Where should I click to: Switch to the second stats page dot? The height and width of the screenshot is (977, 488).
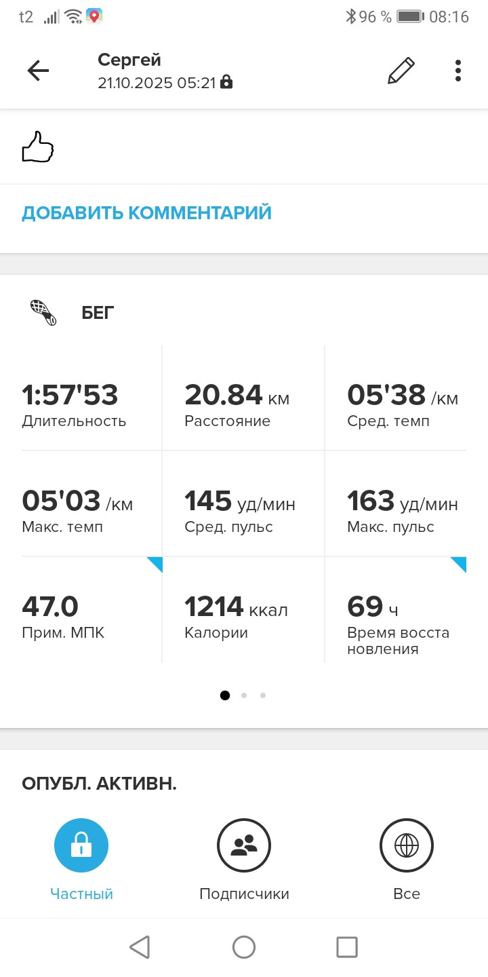coord(244,695)
